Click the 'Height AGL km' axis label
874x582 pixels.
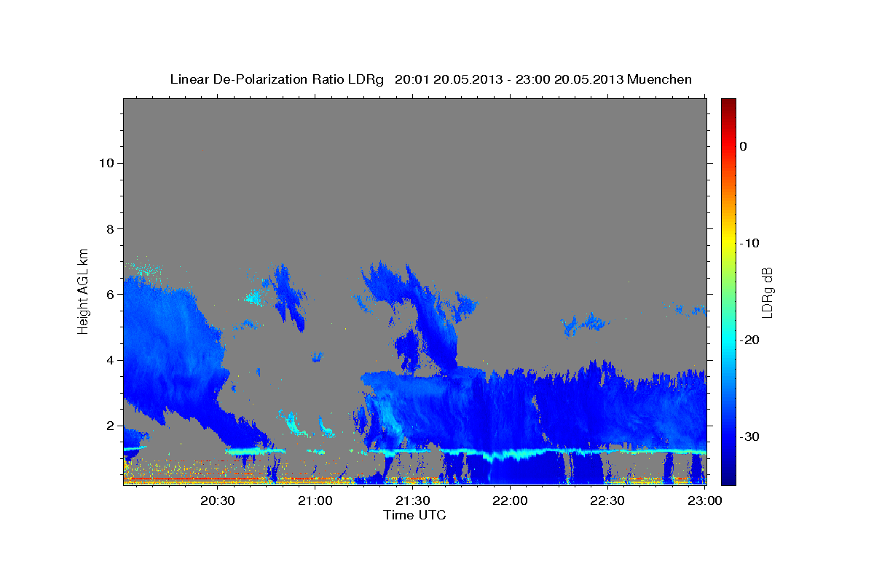point(84,290)
